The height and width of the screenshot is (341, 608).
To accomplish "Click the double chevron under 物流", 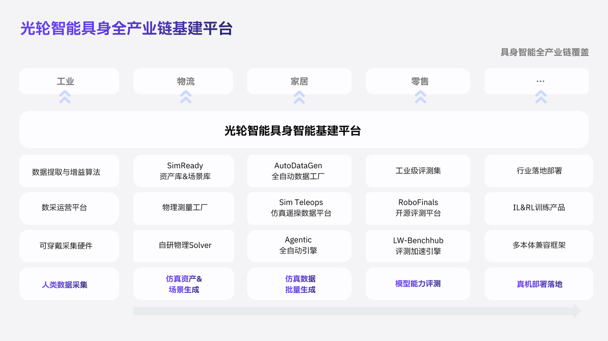I will [x=186, y=97].
